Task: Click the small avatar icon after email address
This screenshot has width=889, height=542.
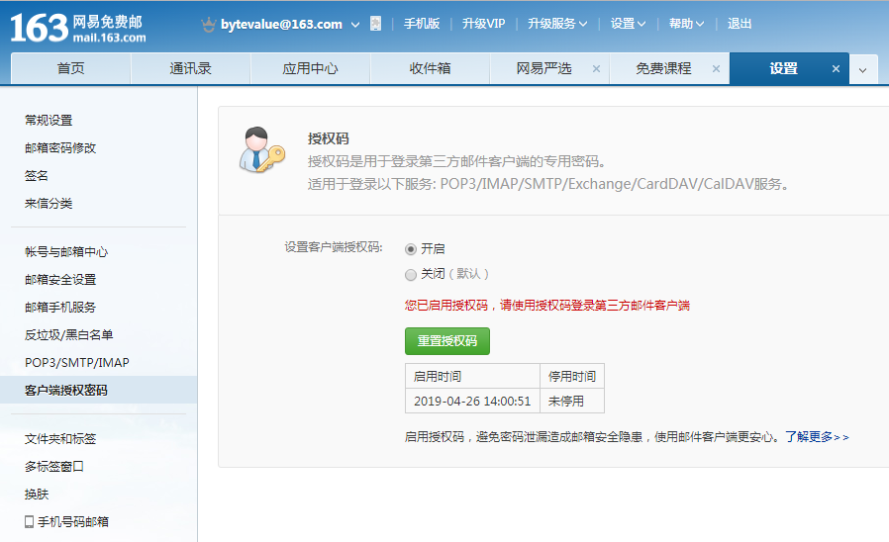Action: point(375,24)
